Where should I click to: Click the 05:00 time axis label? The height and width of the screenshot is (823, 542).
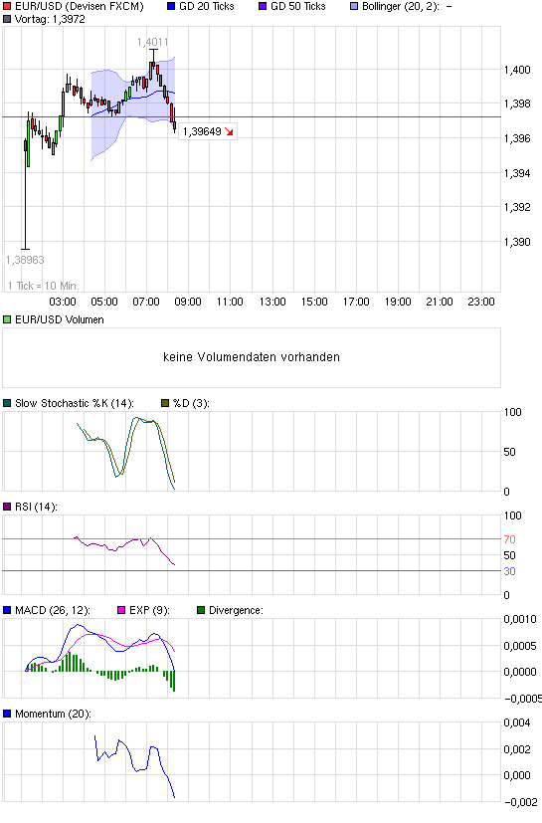[104, 302]
